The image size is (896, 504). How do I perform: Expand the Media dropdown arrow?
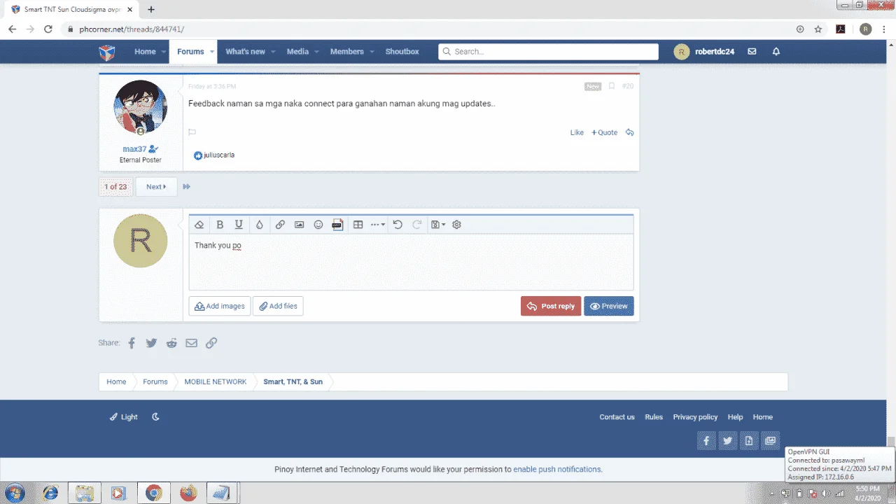(x=316, y=52)
